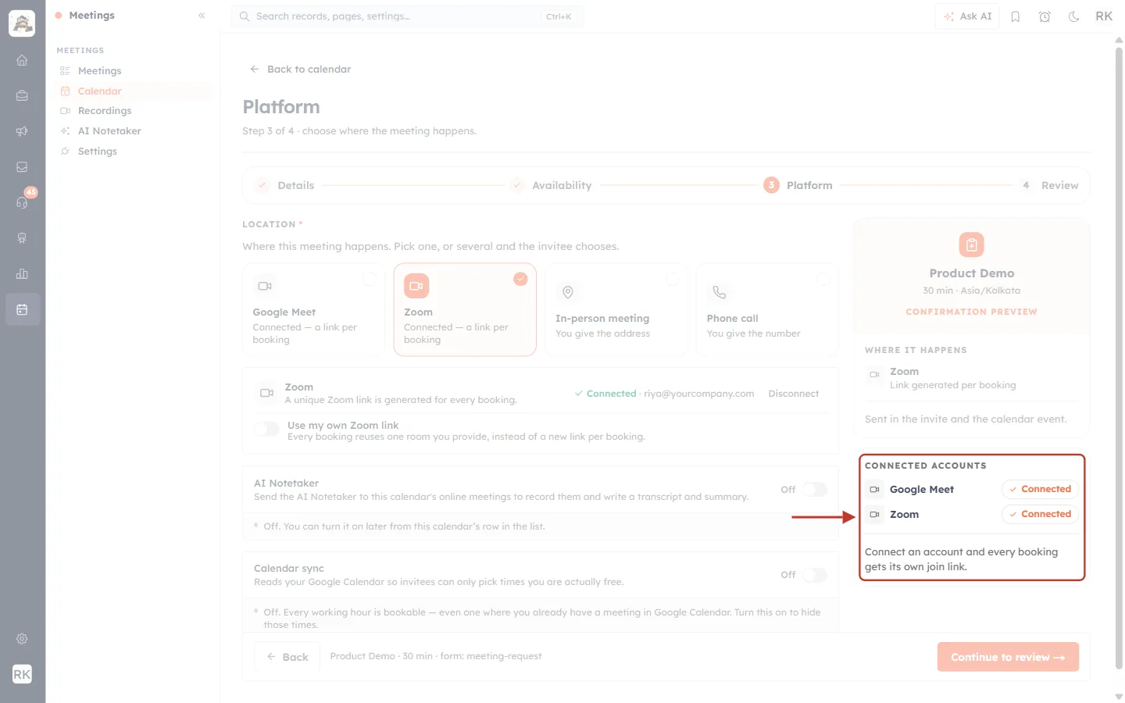Open the settings gear in left rail

tap(22, 639)
